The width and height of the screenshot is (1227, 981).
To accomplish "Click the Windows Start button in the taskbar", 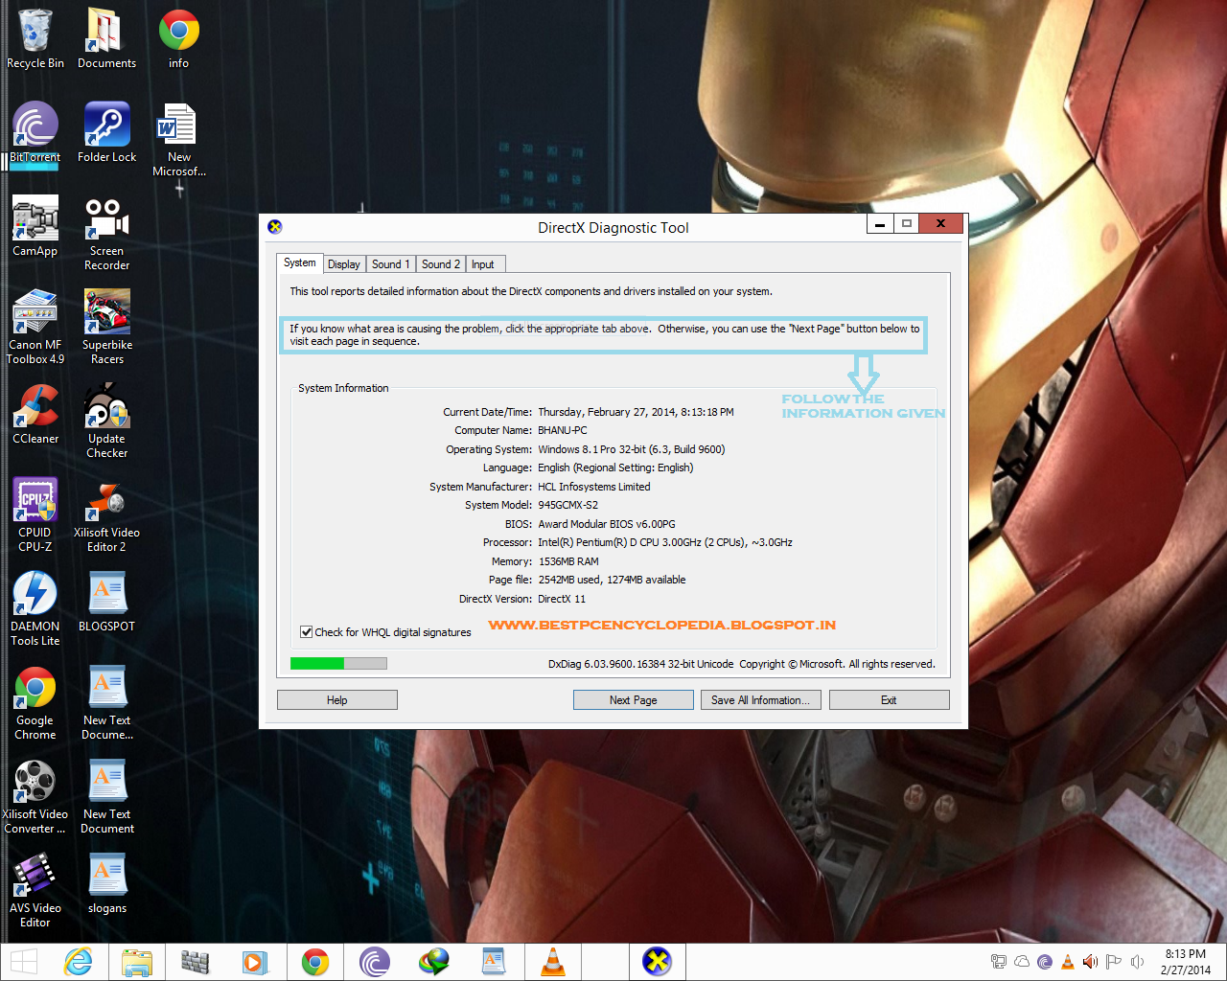I will 24,962.
